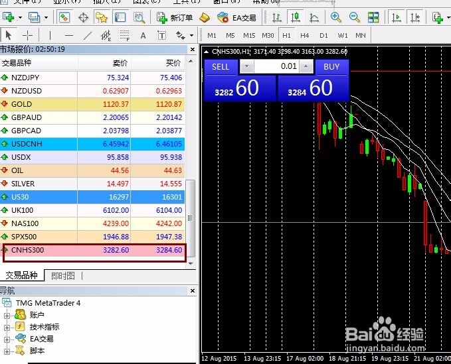
Task: Toggle chart shift icon
Action: coord(414,17)
